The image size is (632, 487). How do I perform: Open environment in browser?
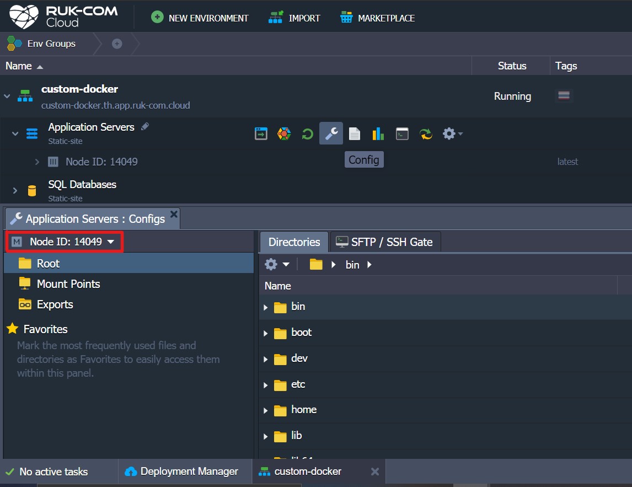coord(261,133)
